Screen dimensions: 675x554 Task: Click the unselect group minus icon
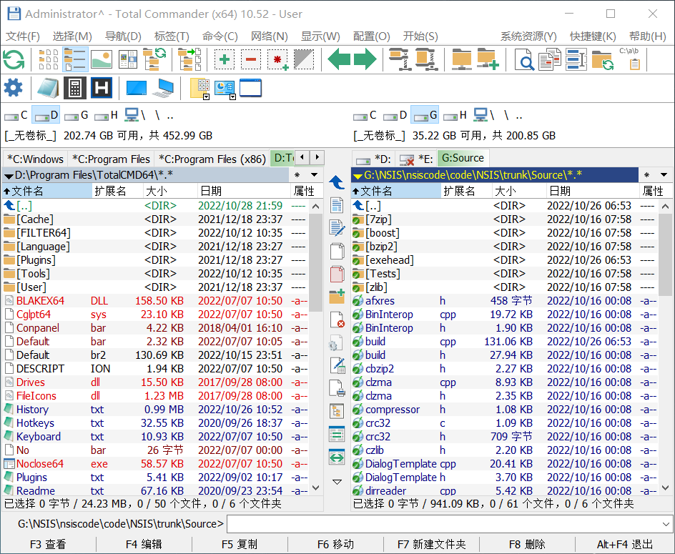click(251, 59)
